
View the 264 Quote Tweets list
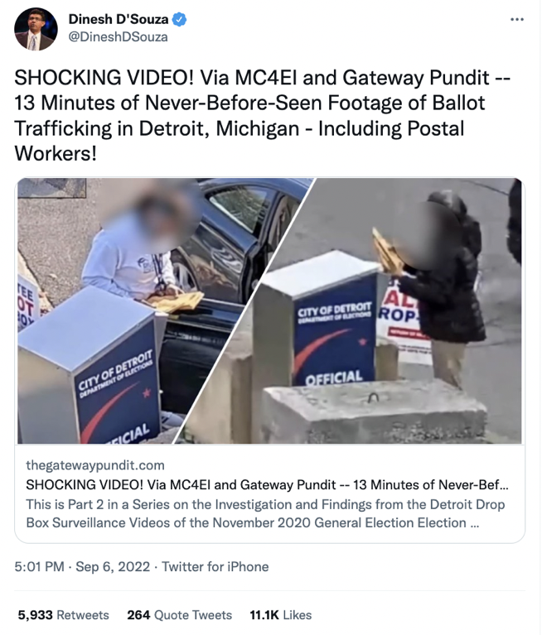[x=180, y=615]
